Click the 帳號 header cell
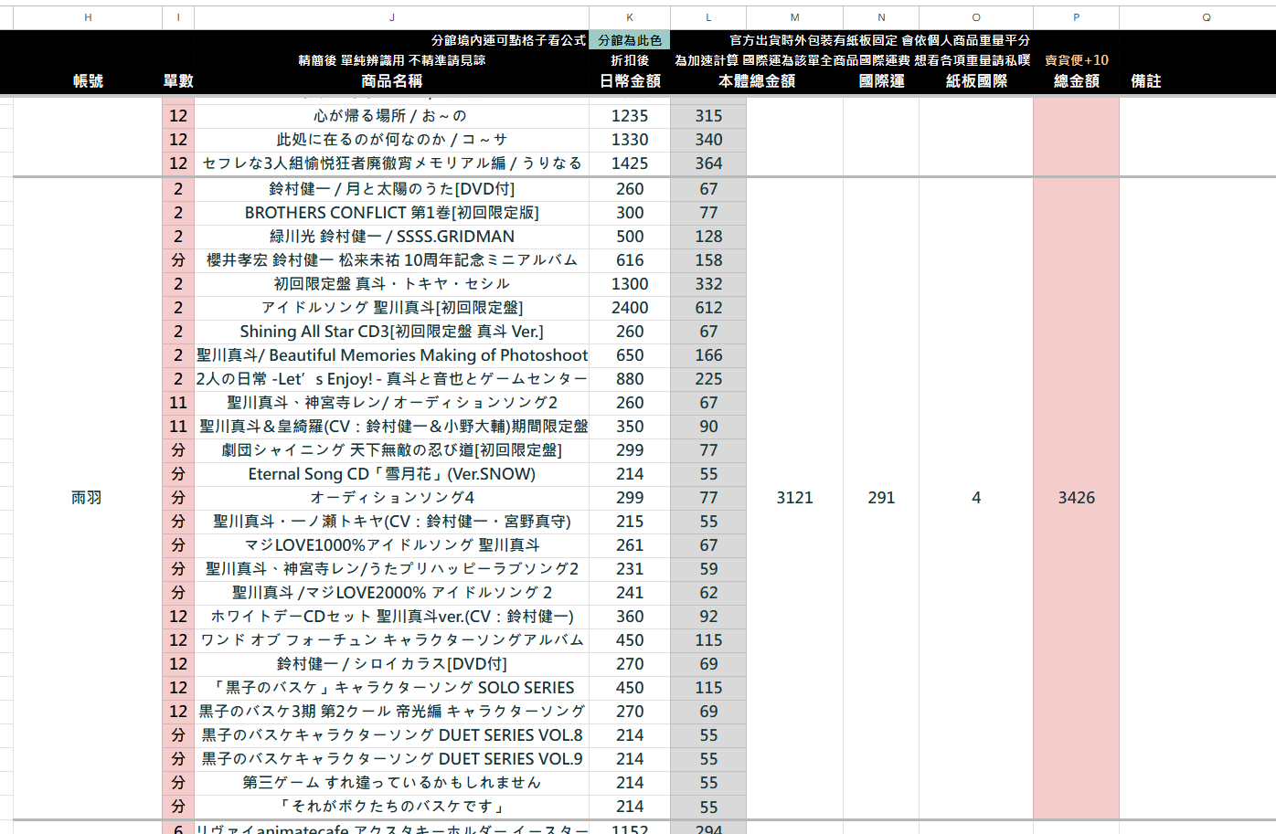Viewport: 1276px width, 834px height. click(88, 81)
